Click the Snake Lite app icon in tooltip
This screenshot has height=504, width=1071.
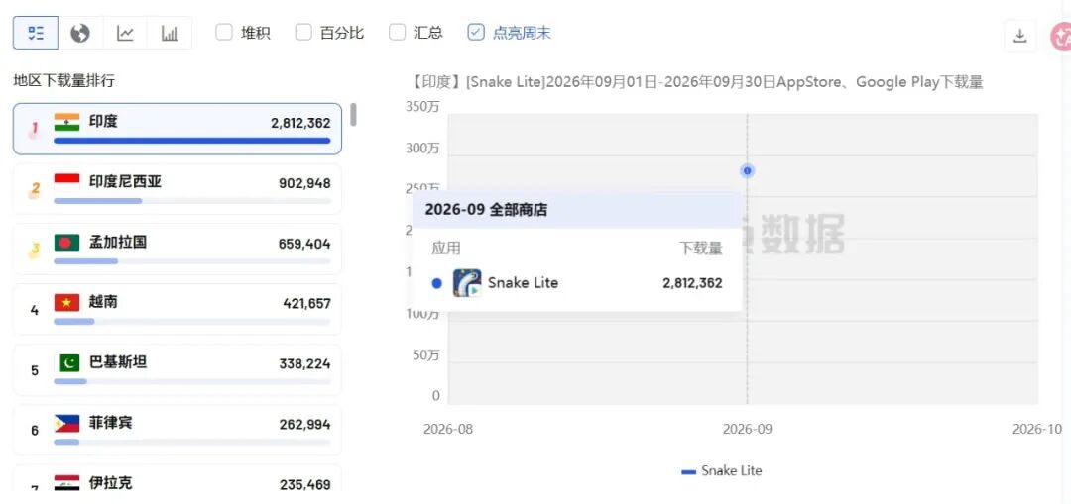coord(467,283)
